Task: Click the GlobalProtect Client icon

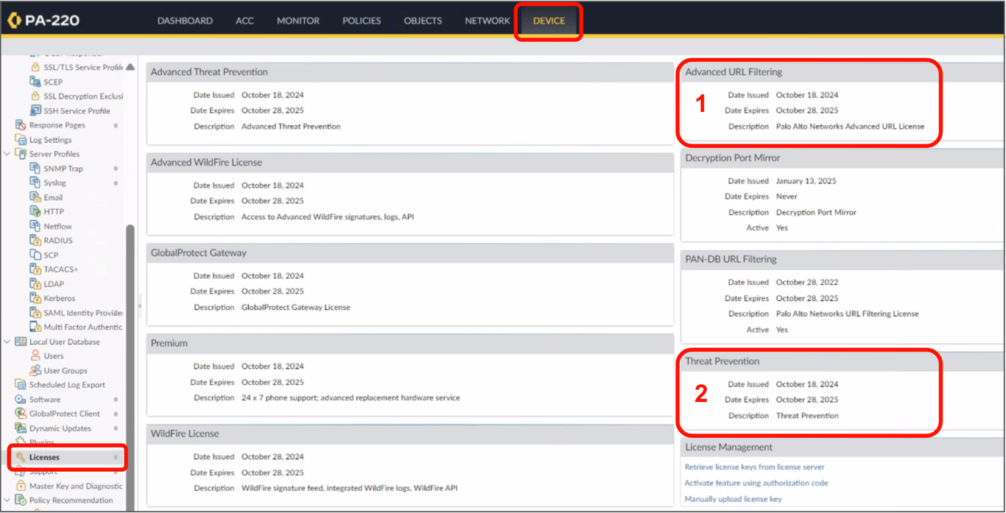Action: (21, 414)
